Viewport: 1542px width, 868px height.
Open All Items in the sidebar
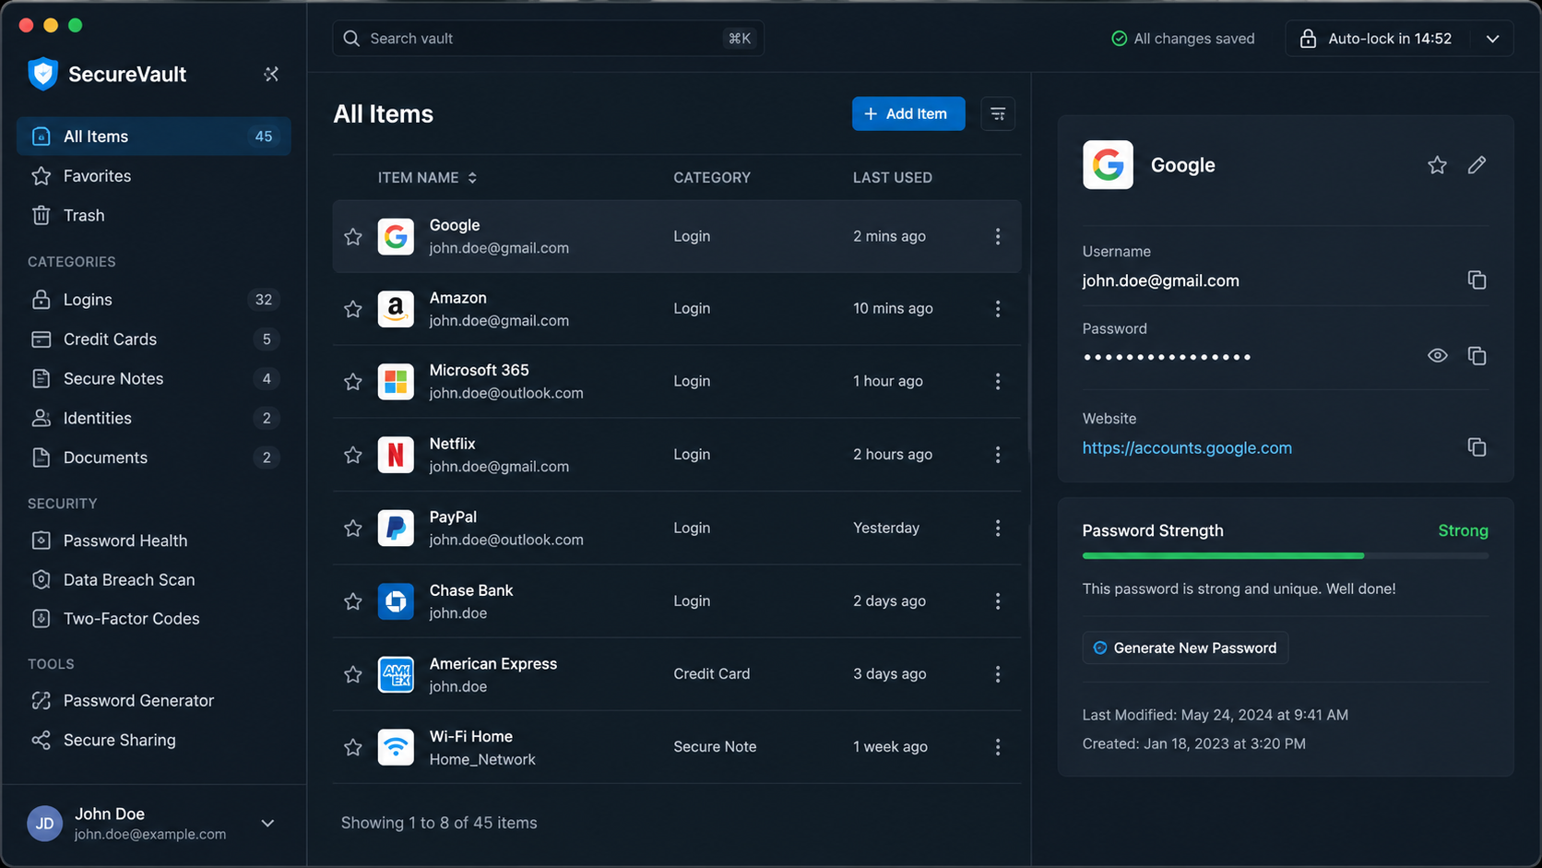coord(154,137)
